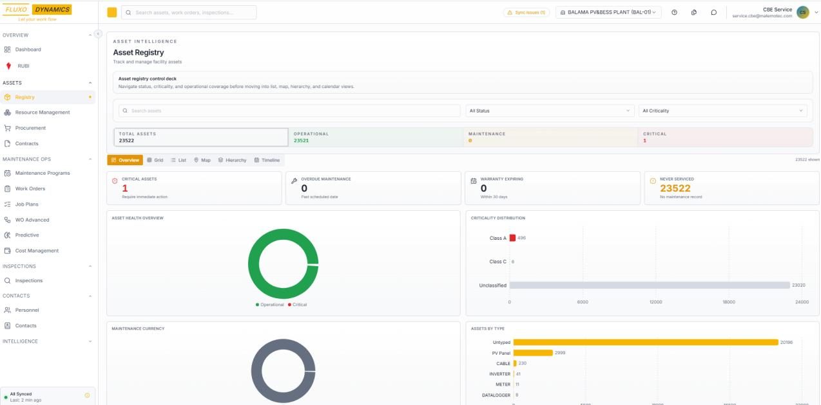This screenshot has width=821, height=405.
Task: Click the Dashboard grid icon in sidebar
Action: pos(8,50)
